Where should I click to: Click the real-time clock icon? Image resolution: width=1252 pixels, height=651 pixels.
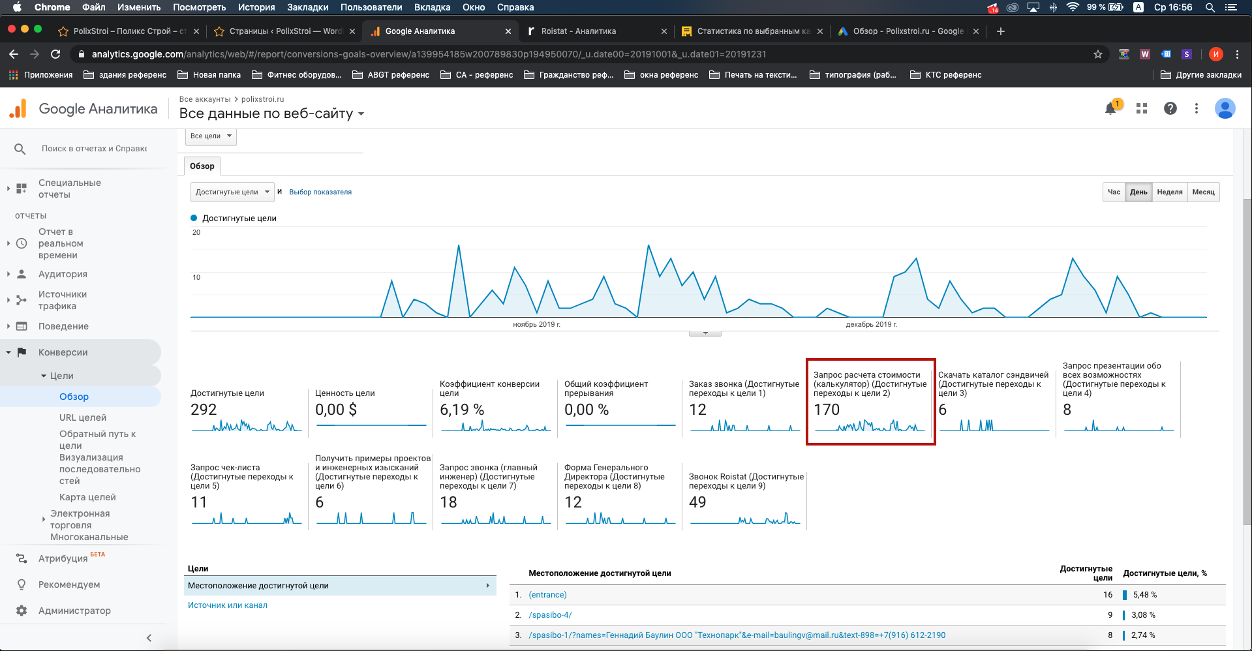pyautogui.click(x=22, y=243)
